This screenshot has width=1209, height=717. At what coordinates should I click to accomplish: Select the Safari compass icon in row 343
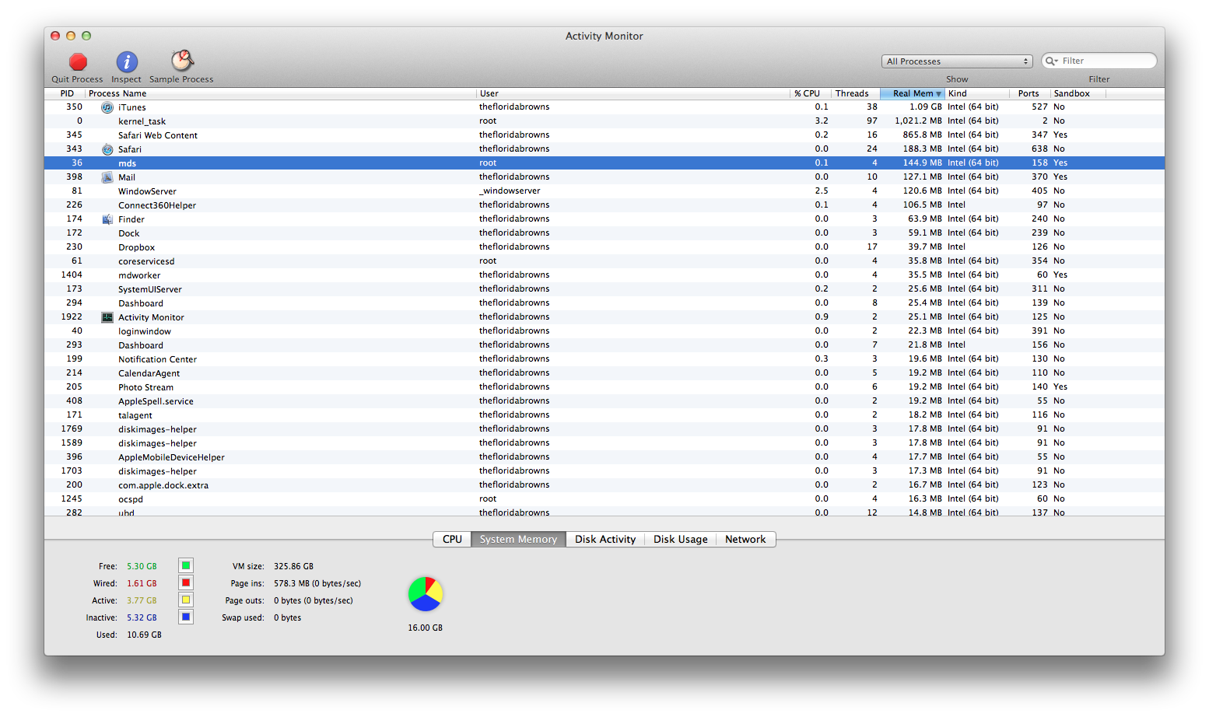click(x=107, y=149)
